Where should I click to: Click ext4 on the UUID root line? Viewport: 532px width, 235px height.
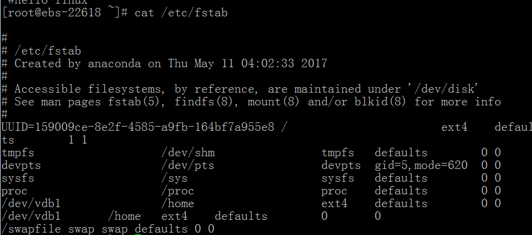click(x=454, y=127)
